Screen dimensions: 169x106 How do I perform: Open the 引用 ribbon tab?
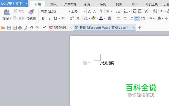pos(87,4)
